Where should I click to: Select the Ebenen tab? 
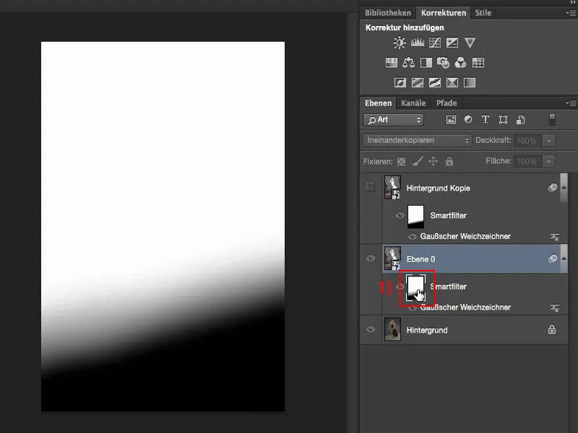point(378,103)
